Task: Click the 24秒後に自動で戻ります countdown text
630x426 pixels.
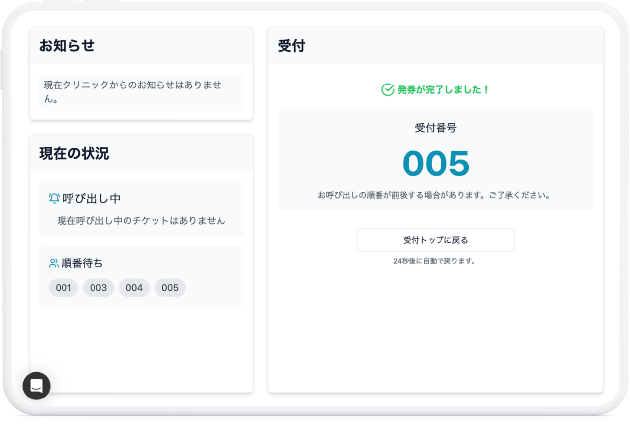Action: click(x=435, y=261)
